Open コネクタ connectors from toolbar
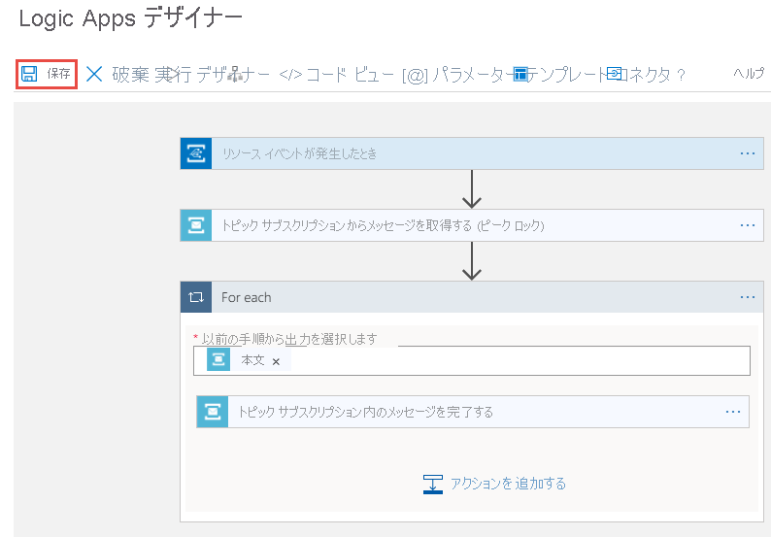 [x=639, y=74]
